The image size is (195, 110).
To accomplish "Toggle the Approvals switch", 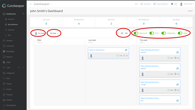I will tap(136, 33).
